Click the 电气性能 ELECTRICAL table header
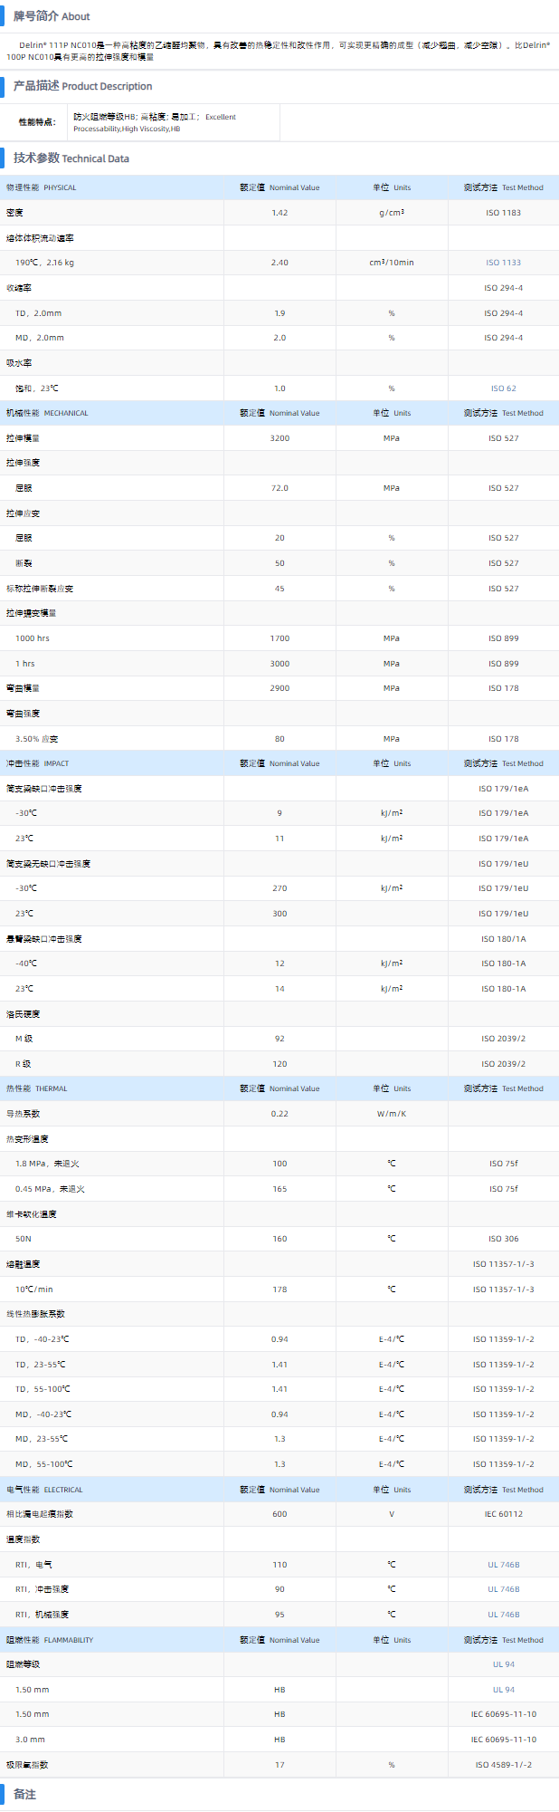The width and height of the screenshot is (559, 1812). tap(44, 1490)
